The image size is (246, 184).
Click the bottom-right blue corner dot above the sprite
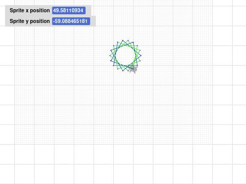tap(137, 65)
